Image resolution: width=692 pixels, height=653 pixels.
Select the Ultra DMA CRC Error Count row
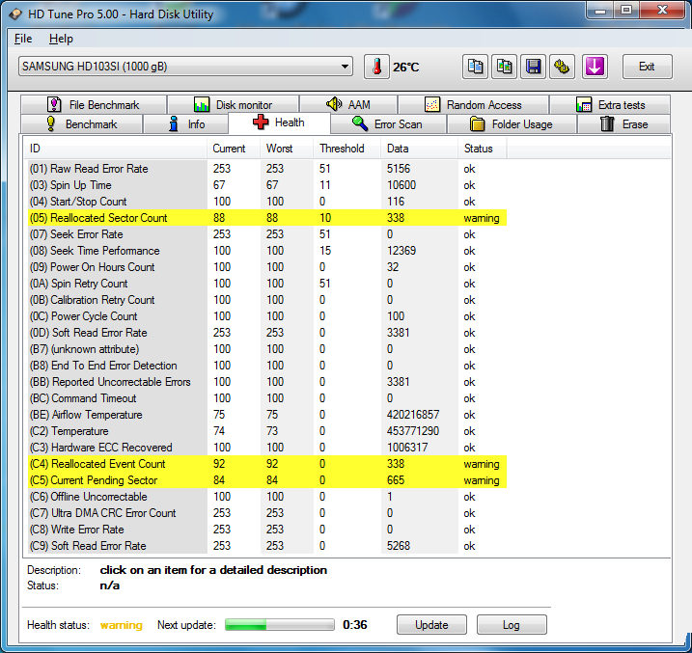pos(267,513)
